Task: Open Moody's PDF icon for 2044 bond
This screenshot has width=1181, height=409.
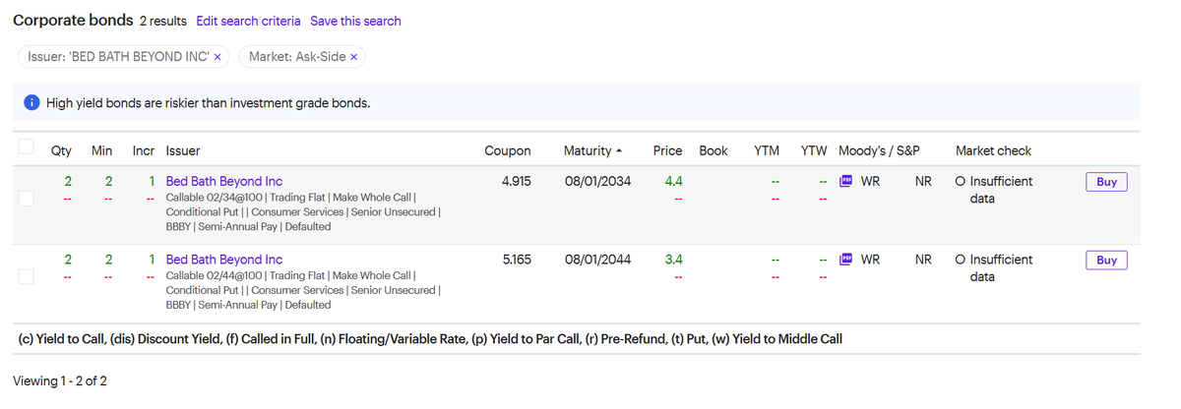Action: click(x=845, y=260)
